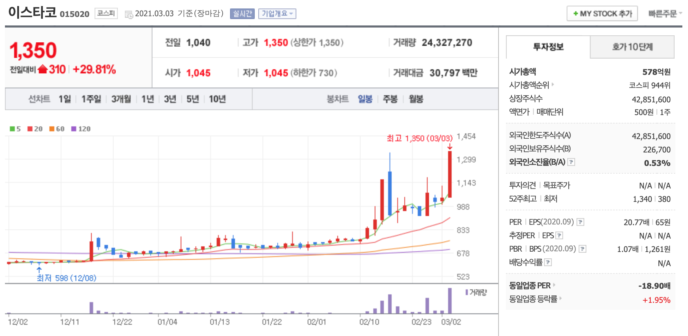This screenshot has width=688, height=336.
Task: Click the 거래량 value 24,327,270
Action: [x=447, y=43]
